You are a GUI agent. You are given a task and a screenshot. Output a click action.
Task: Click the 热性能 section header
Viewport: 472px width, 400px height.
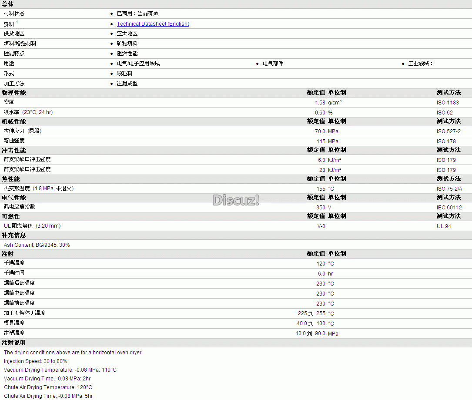point(11,179)
